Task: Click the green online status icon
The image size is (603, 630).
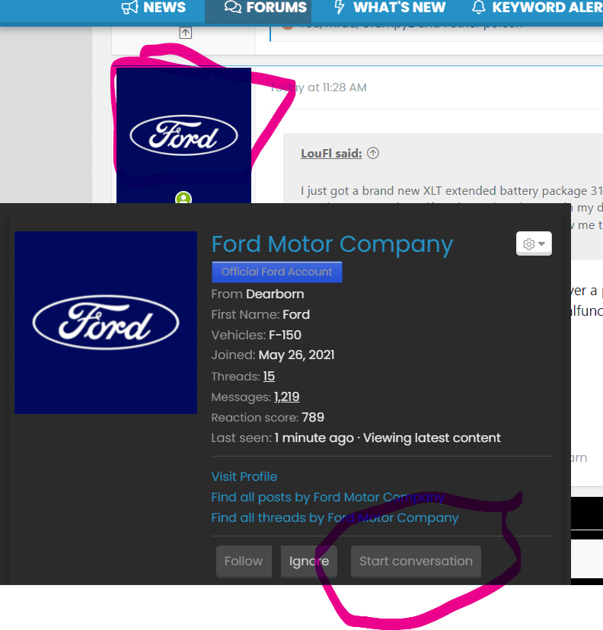Action: (x=183, y=199)
